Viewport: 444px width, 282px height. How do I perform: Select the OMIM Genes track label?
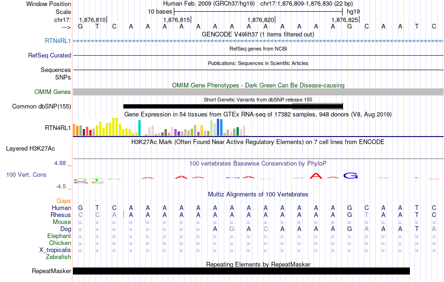click(x=52, y=92)
